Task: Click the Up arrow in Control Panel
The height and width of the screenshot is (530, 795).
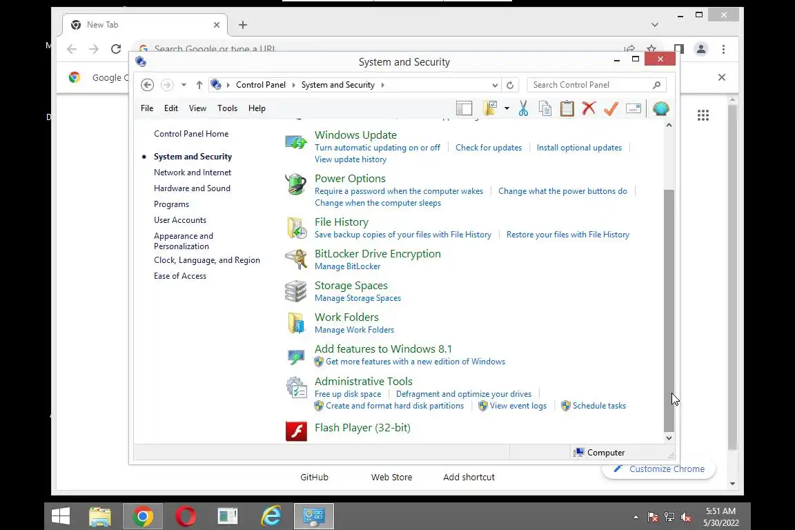Action: click(199, 85)
